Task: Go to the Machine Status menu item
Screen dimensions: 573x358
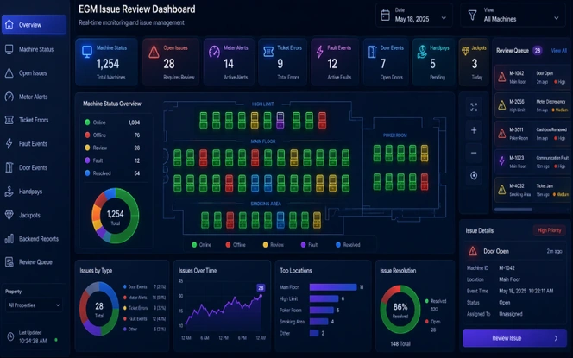Action: [x=34, y=49]
